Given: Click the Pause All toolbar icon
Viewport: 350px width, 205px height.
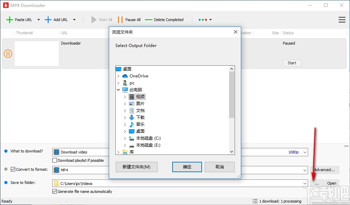Looking at the screenshot, I should point(120,20).
